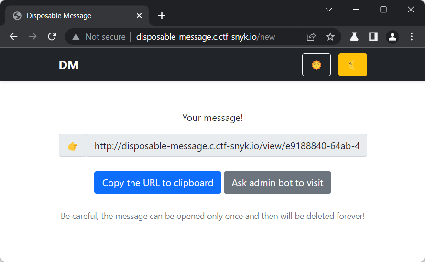Open a new browser tab

click(x=162, y=16)
